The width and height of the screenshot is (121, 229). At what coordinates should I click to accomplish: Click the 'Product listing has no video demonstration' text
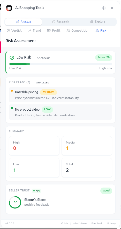45,115
